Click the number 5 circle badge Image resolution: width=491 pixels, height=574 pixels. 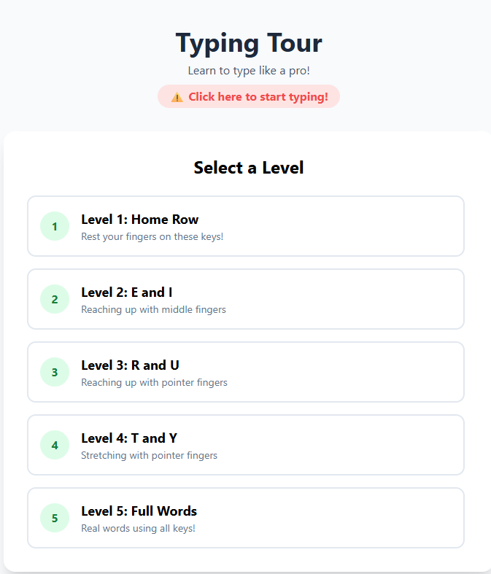pyautogui.click(x=55, y=518)
